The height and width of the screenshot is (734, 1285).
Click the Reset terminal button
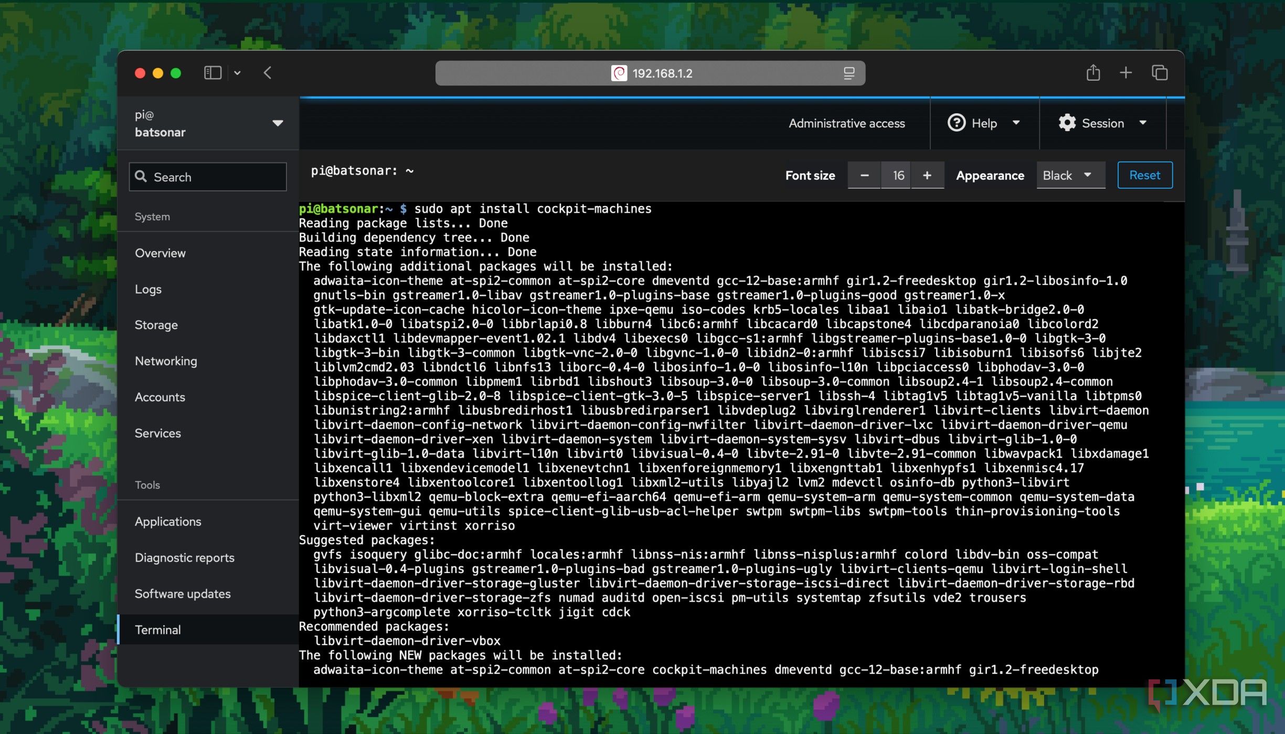[1144, 175]
